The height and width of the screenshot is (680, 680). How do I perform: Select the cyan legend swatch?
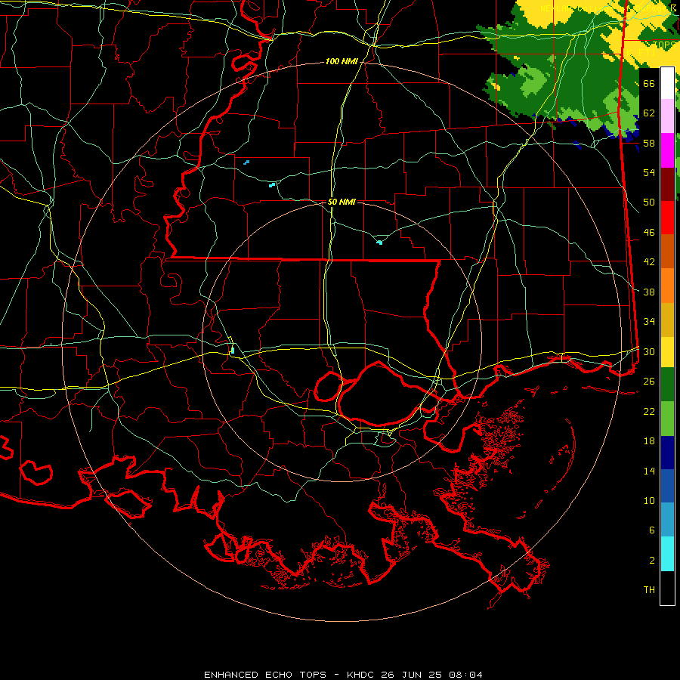click(667, 554)
